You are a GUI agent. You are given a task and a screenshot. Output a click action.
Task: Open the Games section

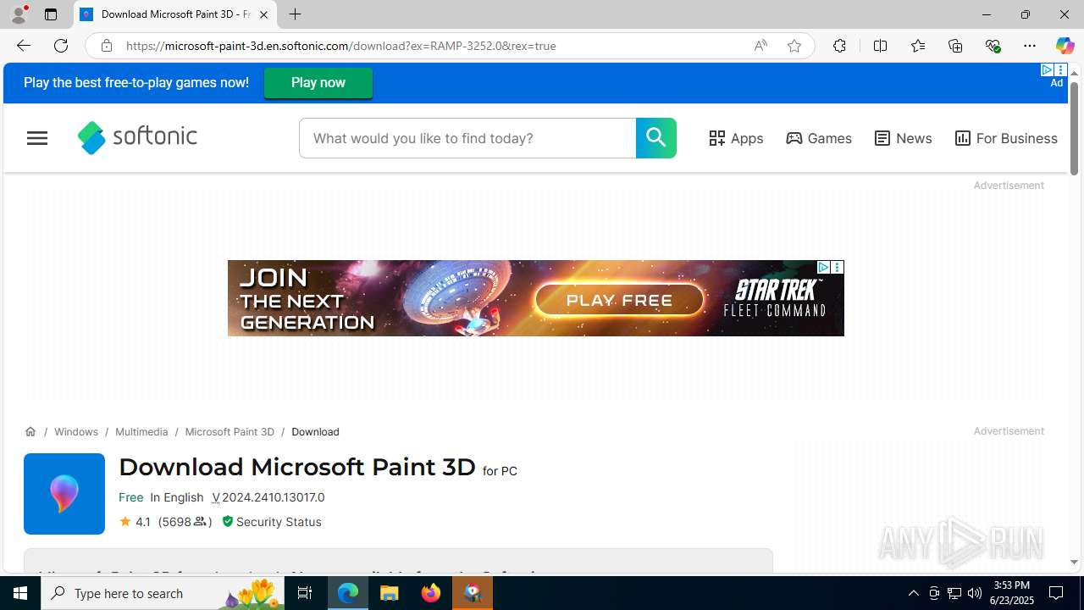[x=819, y=138]
